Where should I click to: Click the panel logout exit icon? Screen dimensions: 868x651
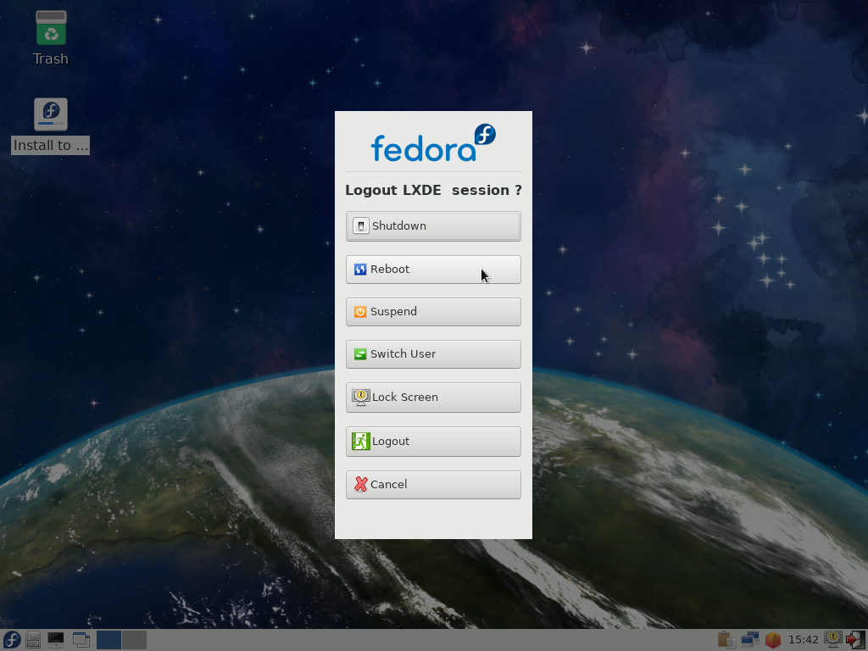point(855,640)
